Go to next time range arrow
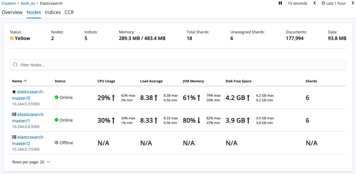356x174 pixels. (x=353, y=3)
